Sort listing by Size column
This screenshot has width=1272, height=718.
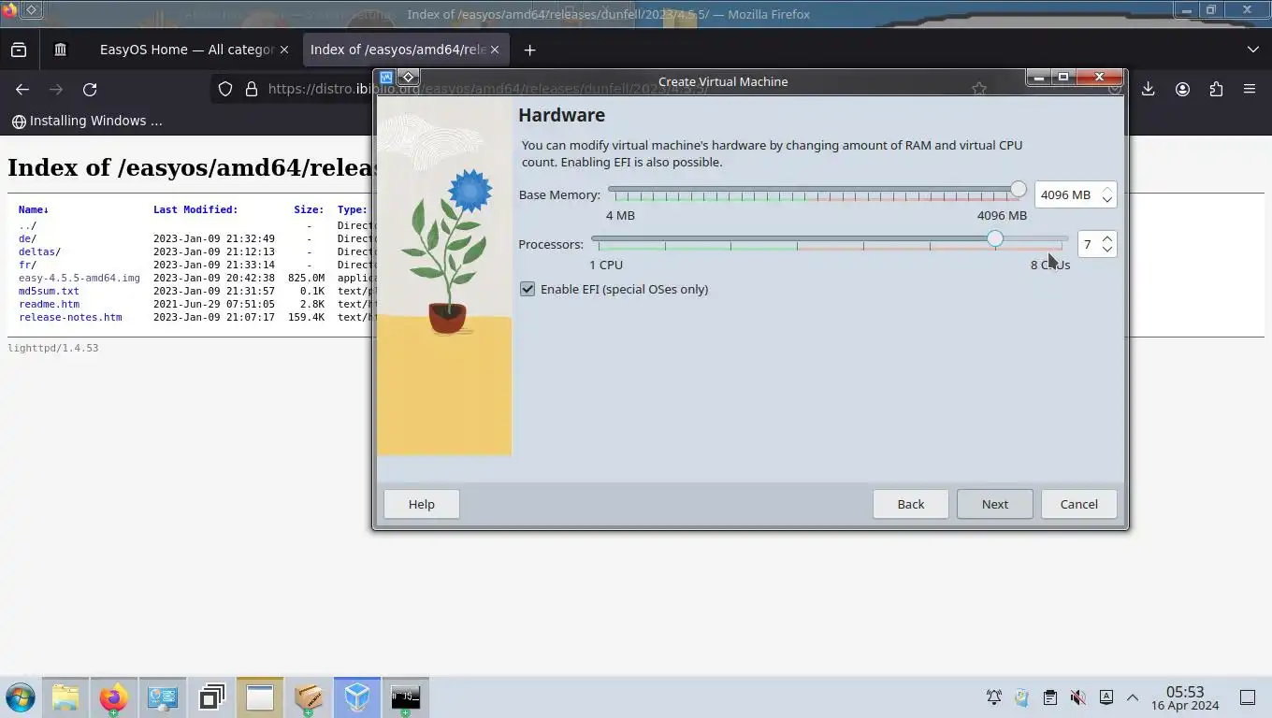click(309, 209)
